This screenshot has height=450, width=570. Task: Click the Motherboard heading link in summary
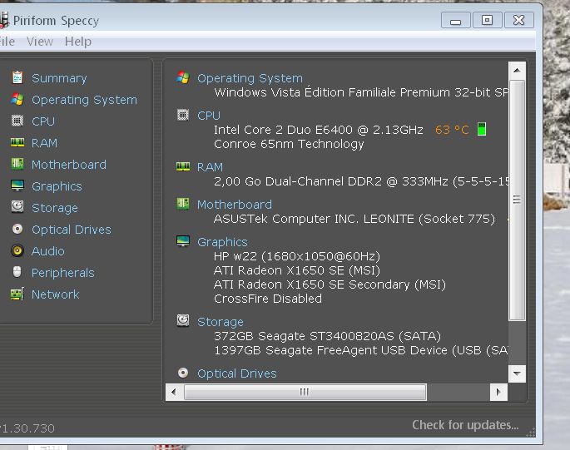pos(235,205)
